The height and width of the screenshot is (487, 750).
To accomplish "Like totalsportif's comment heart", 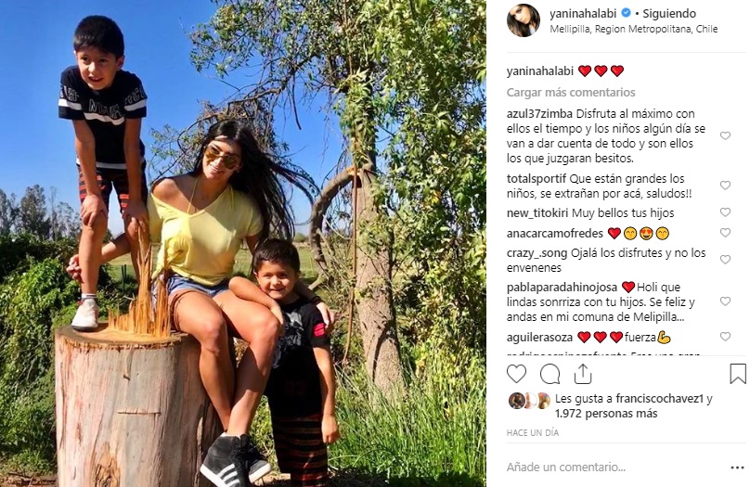I will (726, 186).
